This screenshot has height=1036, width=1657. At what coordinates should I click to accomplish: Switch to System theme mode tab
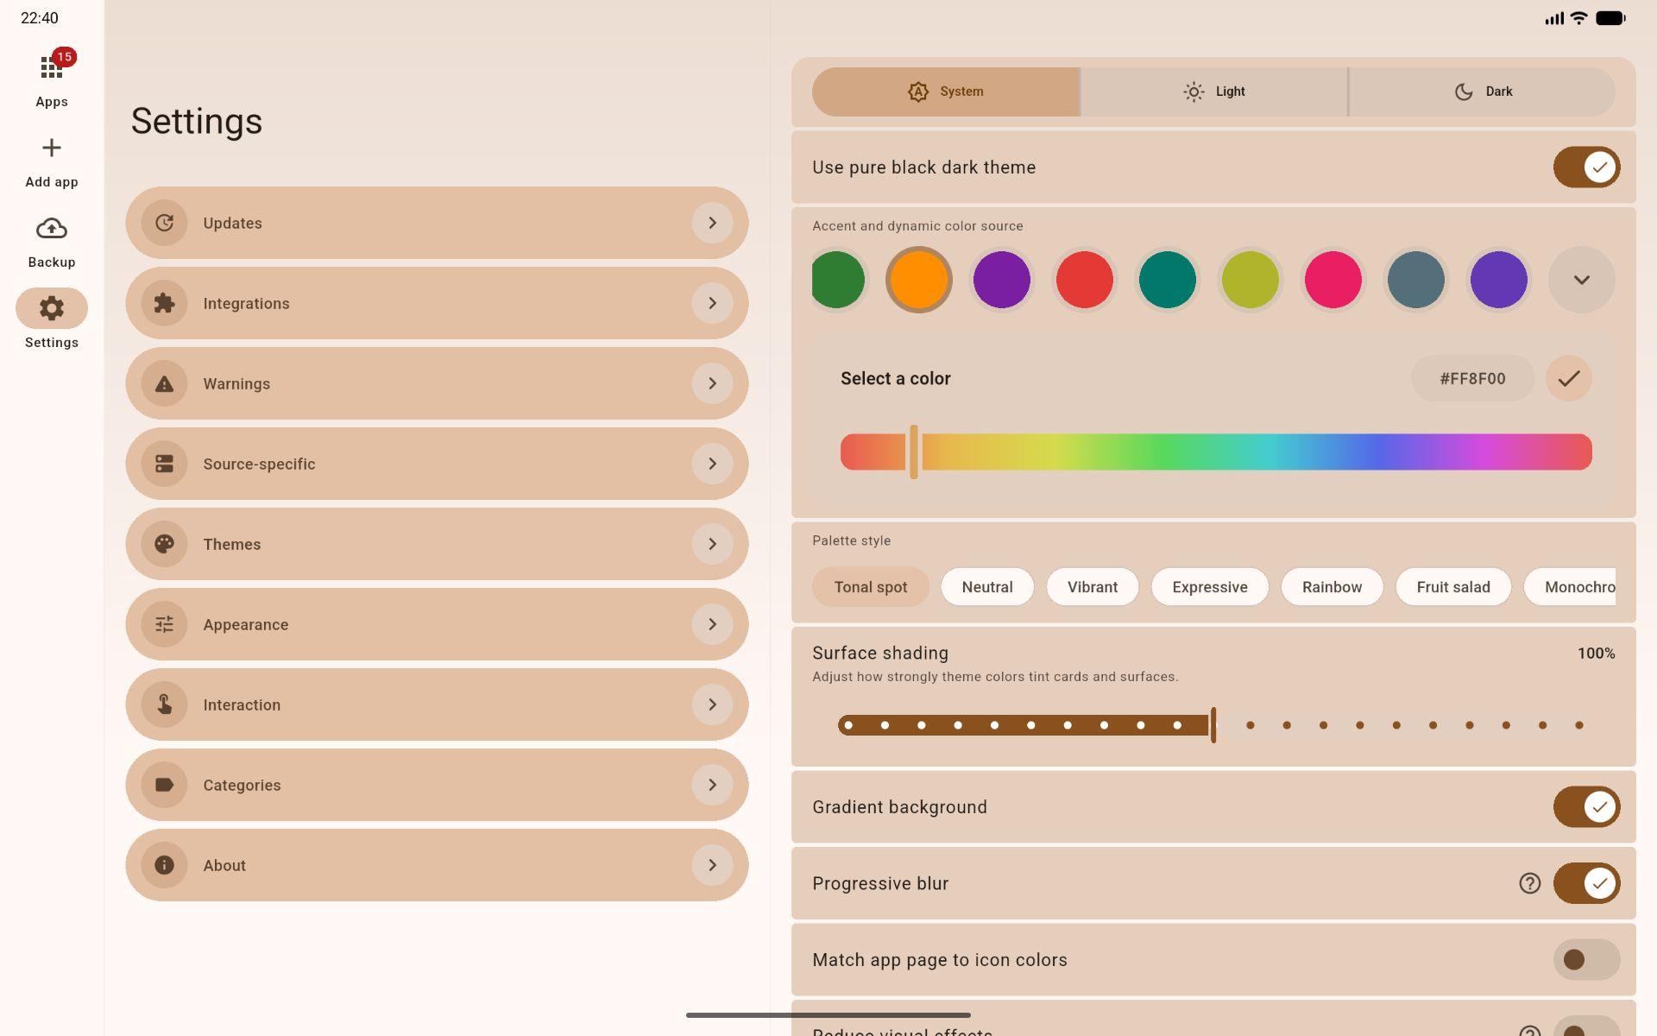tap(946, 92)
